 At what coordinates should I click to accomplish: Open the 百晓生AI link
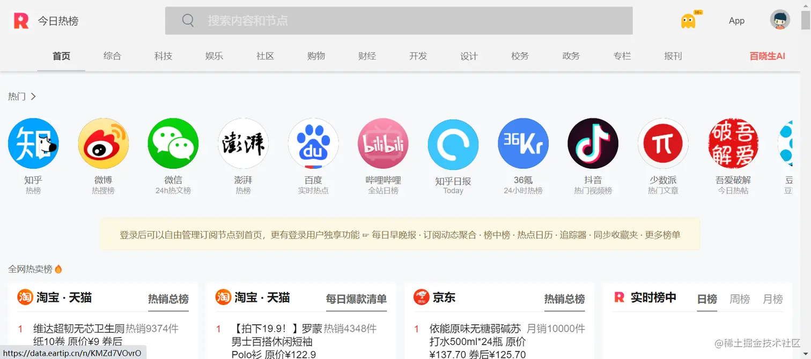pos(767,56)
